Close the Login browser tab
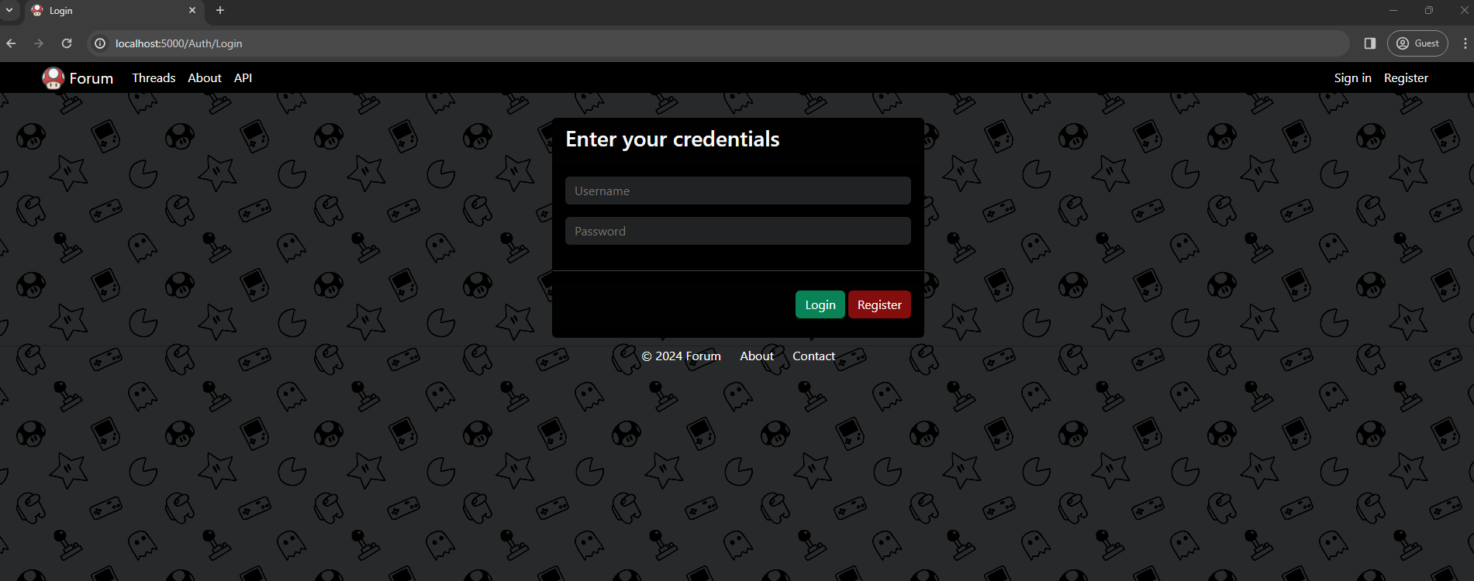Image resolution: width=1474 pixels, height=581 pixels. point(192,10)
